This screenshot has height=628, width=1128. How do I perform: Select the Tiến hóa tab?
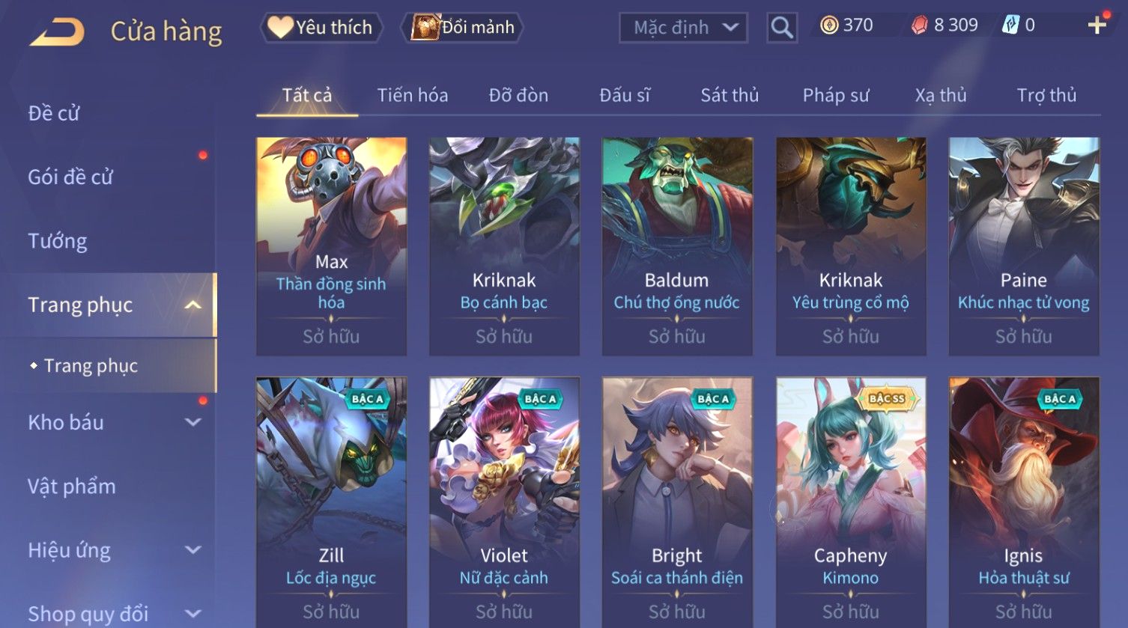pos(413,95)
